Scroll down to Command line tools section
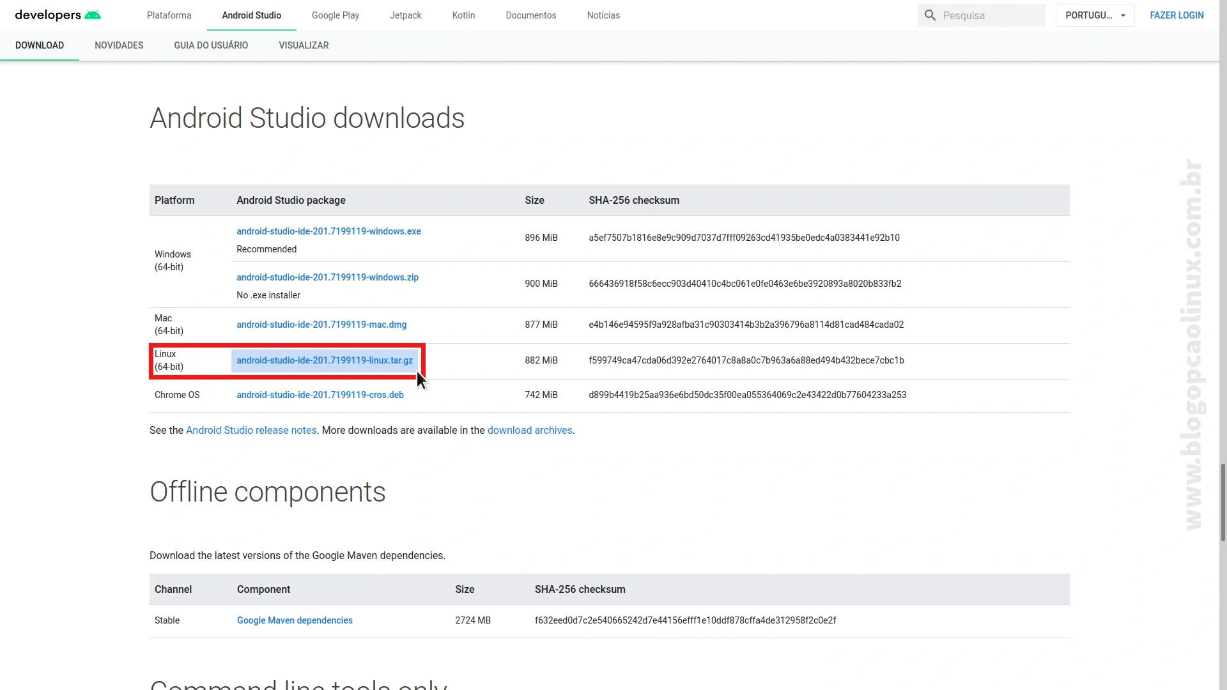 (x=298, y=682)
